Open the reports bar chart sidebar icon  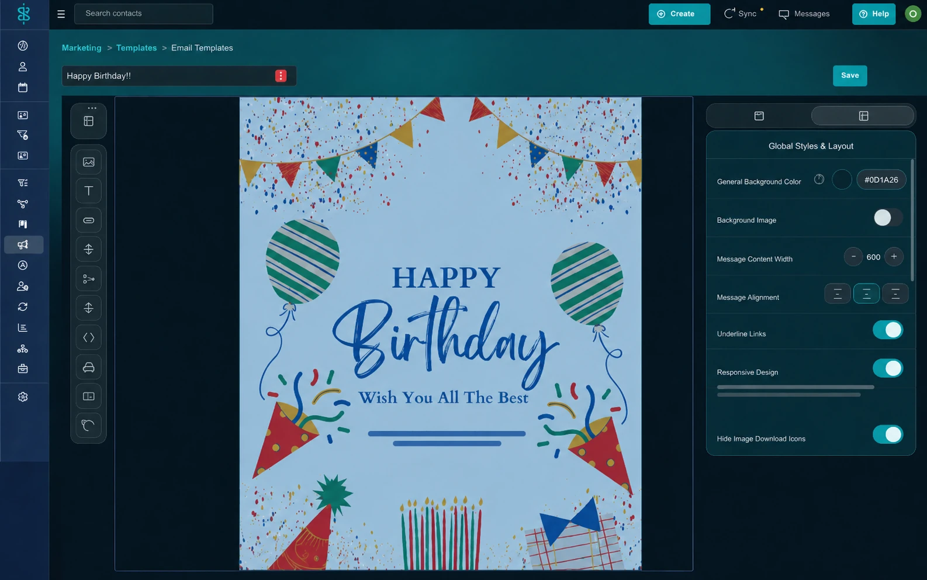(x=23, y=328)
